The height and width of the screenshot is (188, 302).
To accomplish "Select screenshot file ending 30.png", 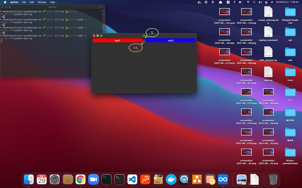I will [x=225, y=36].
